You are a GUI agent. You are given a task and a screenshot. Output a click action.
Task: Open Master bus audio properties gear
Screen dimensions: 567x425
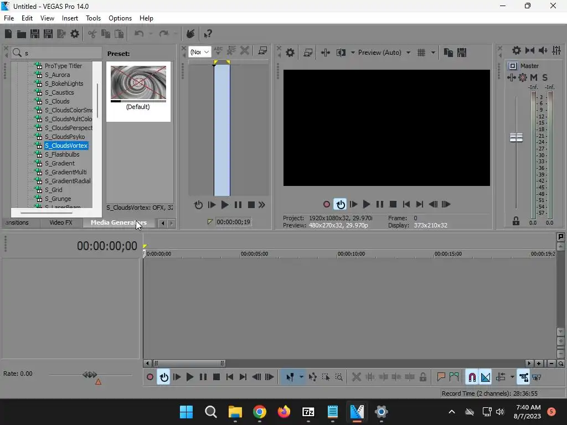[x=517, y=50]
